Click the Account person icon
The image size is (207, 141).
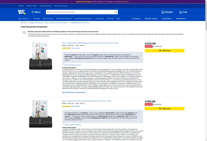coord(133,18)
